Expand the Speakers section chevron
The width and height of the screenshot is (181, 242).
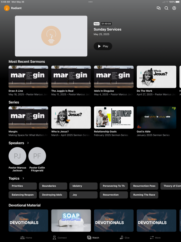pyautogui.click(x=28, y=143)
